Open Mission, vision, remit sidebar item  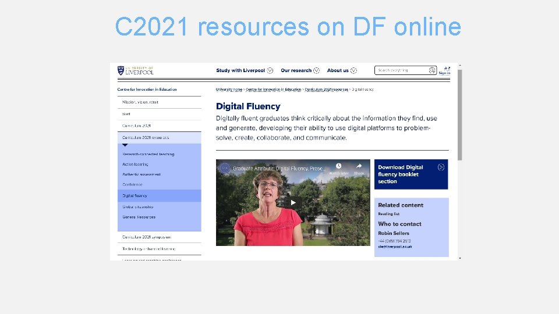160,102
